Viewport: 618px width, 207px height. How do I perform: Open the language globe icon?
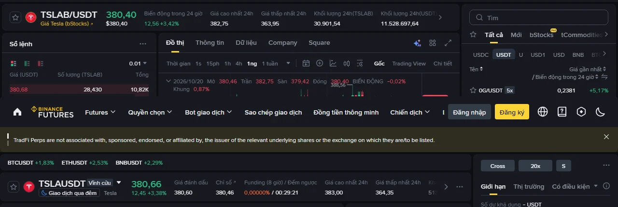(543, 112)
